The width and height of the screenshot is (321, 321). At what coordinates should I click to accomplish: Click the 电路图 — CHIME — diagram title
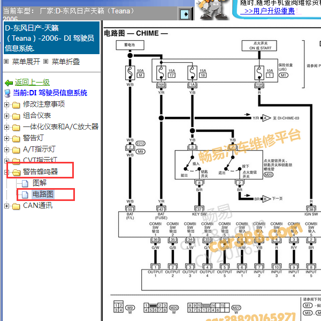[136, 33]
